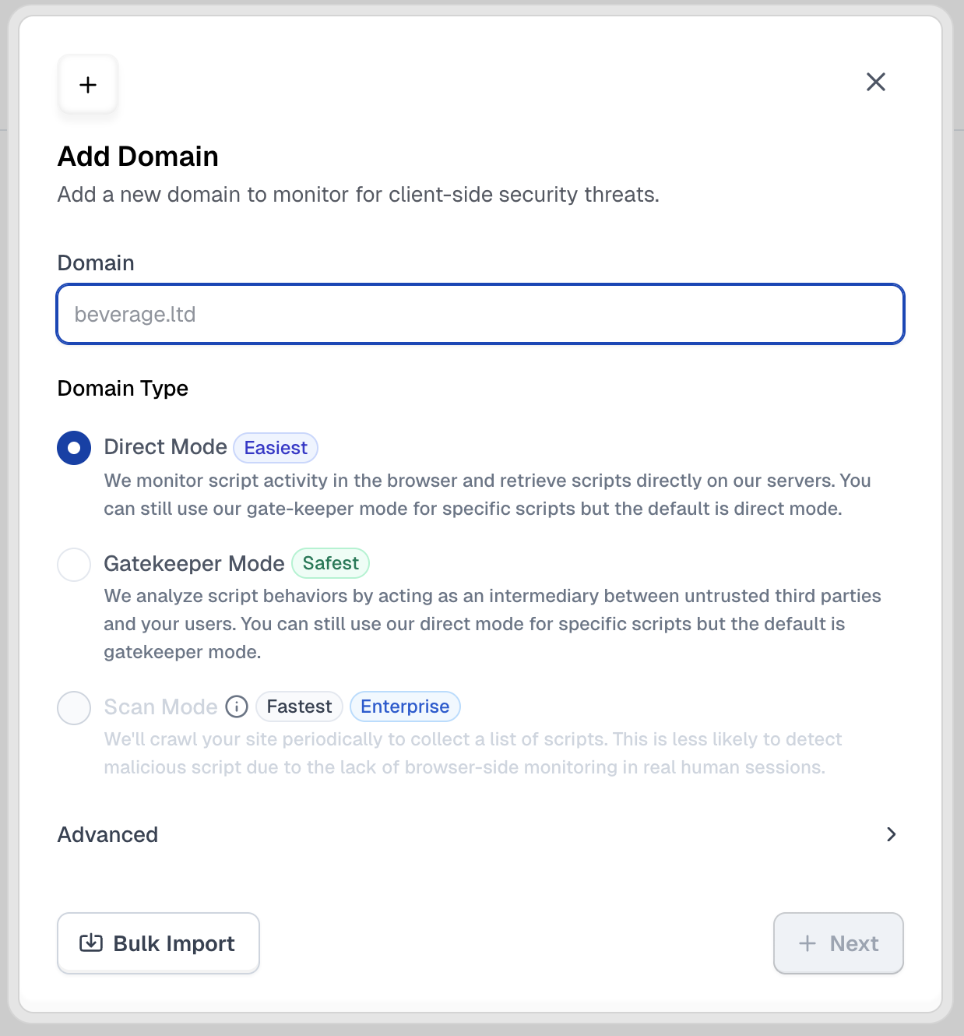Click the plus icon above Add Domain
Viewport: 964px width, 1036px height.
point(87,84)
